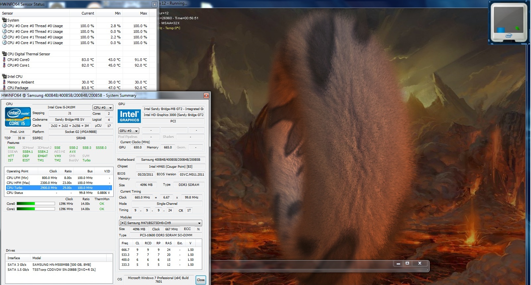The width and height of the screenshot is (531, 285).
Task: Click the CPU Digital Thermal Sensor group icon
Action: [4, 54]
